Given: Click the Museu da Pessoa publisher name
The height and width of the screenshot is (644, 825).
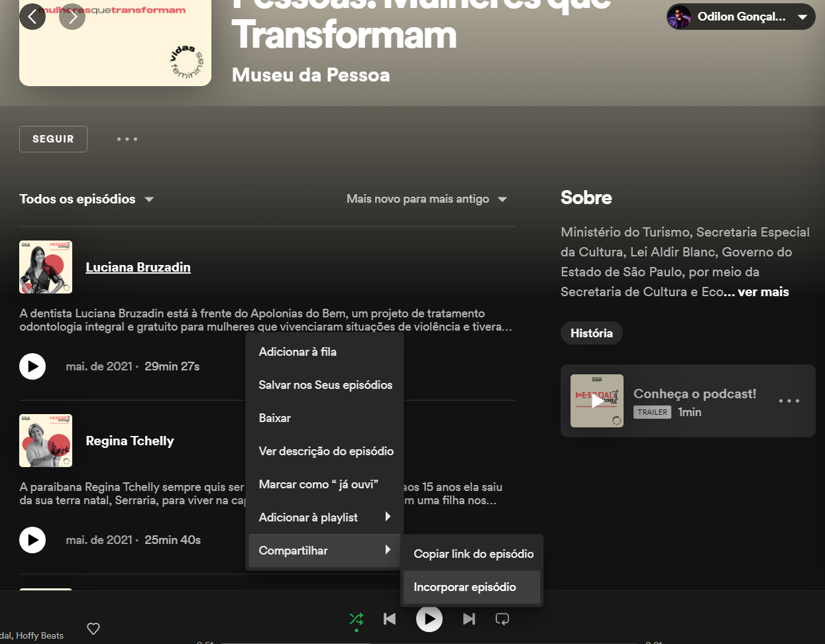Looking at the screenshot, I should pos(311,75).
